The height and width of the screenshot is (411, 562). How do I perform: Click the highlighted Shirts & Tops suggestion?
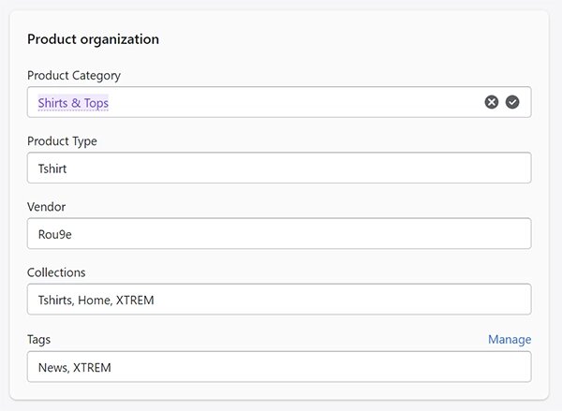point(73,103)
